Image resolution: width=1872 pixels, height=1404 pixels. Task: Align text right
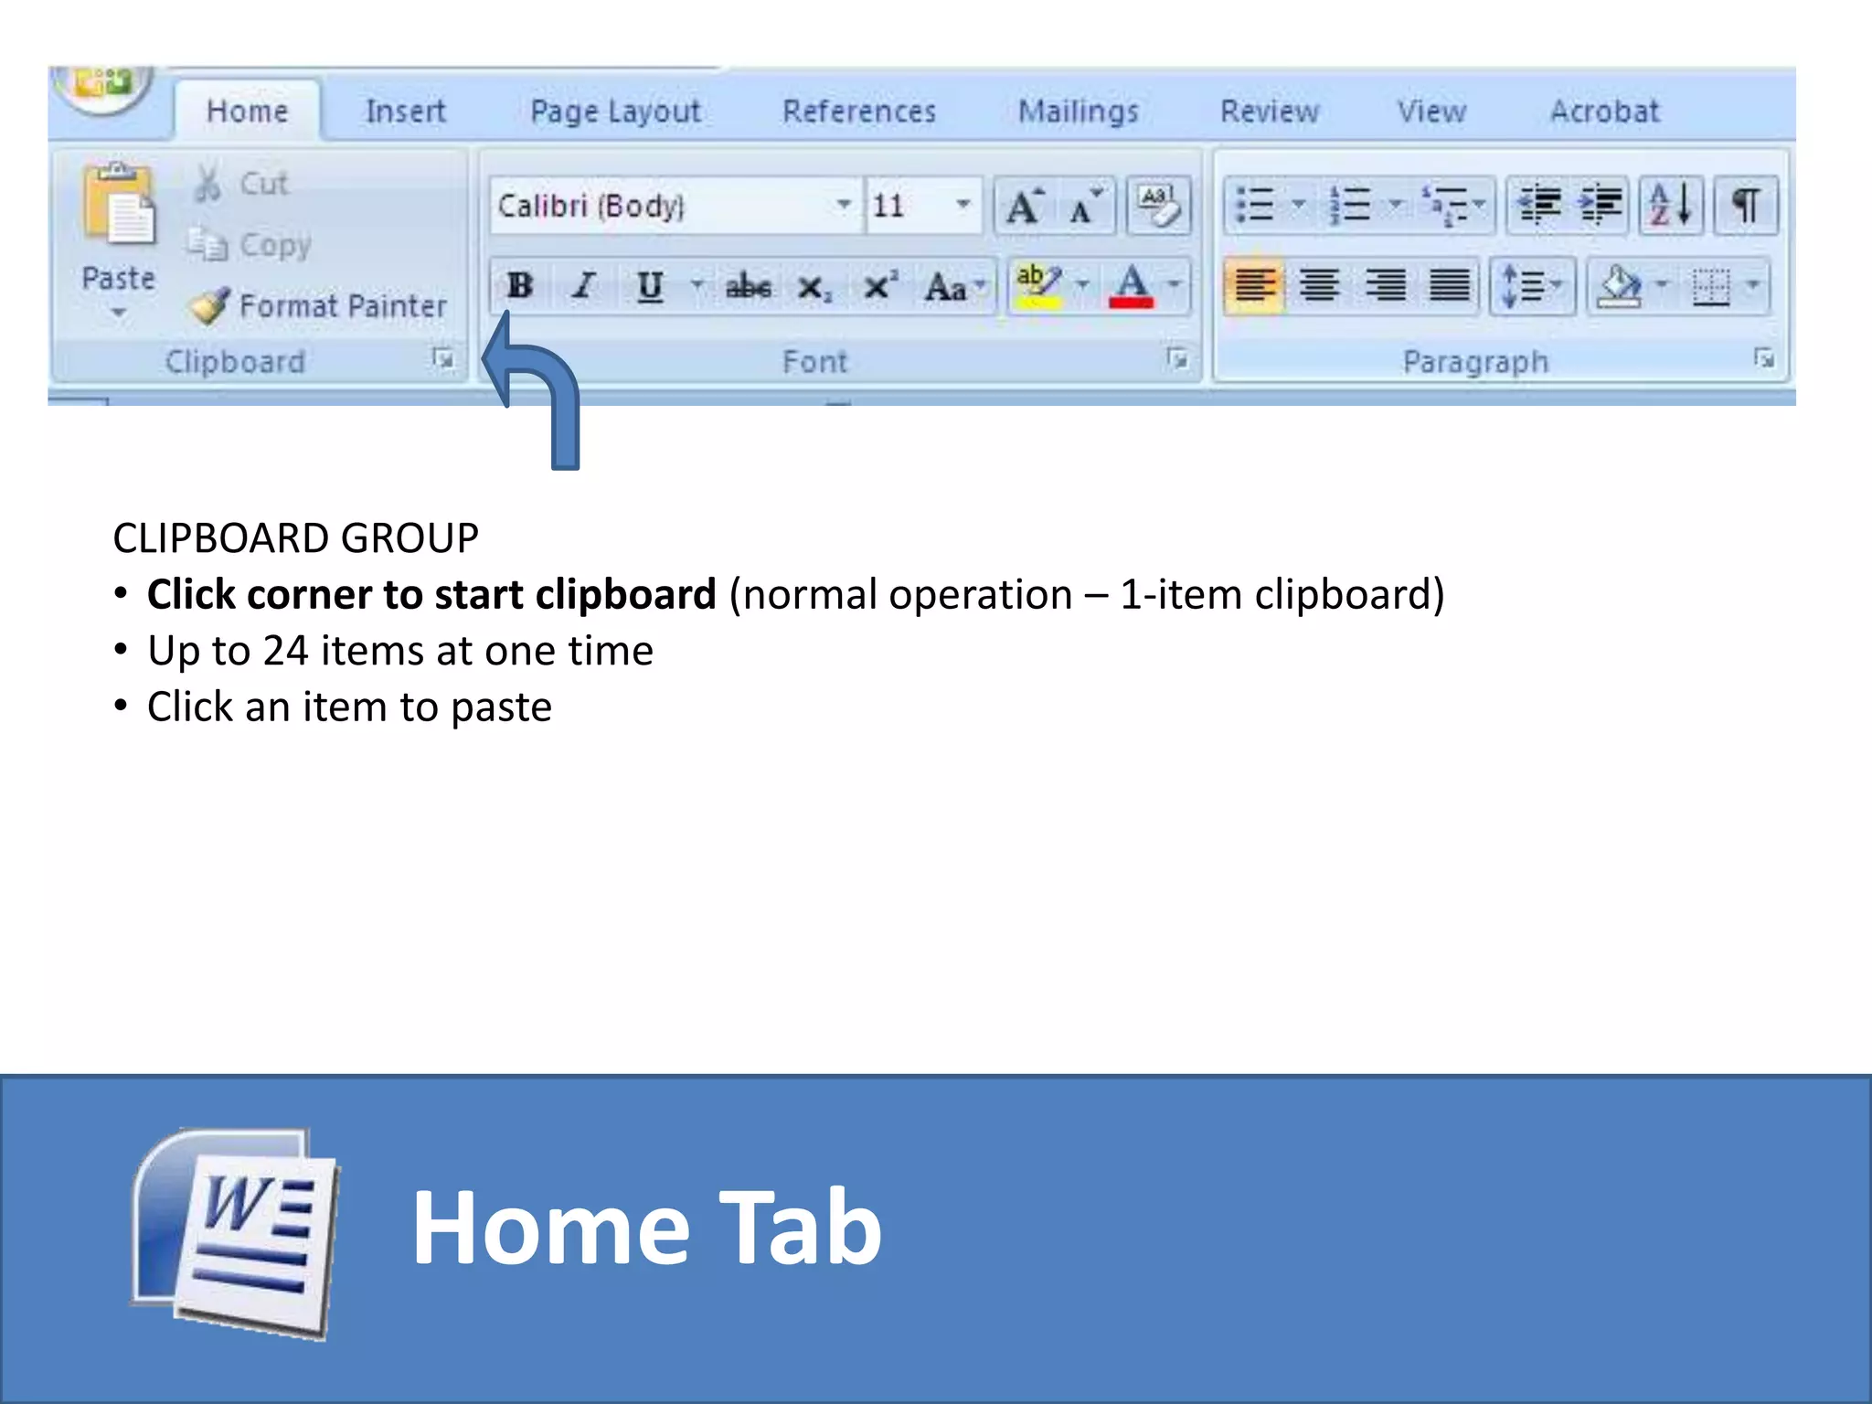1385,286
